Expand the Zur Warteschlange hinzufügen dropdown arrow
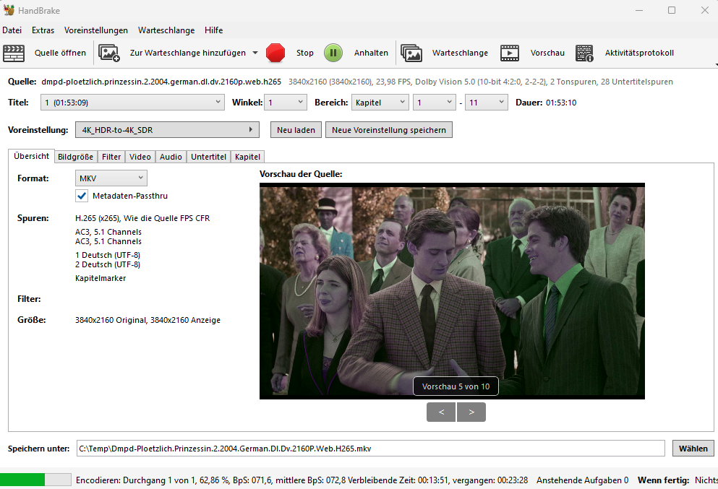Viewport: 718px width, 489px height. click(x=255, y=53)
